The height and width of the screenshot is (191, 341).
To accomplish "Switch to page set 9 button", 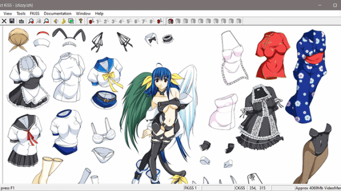I will 160,21.
